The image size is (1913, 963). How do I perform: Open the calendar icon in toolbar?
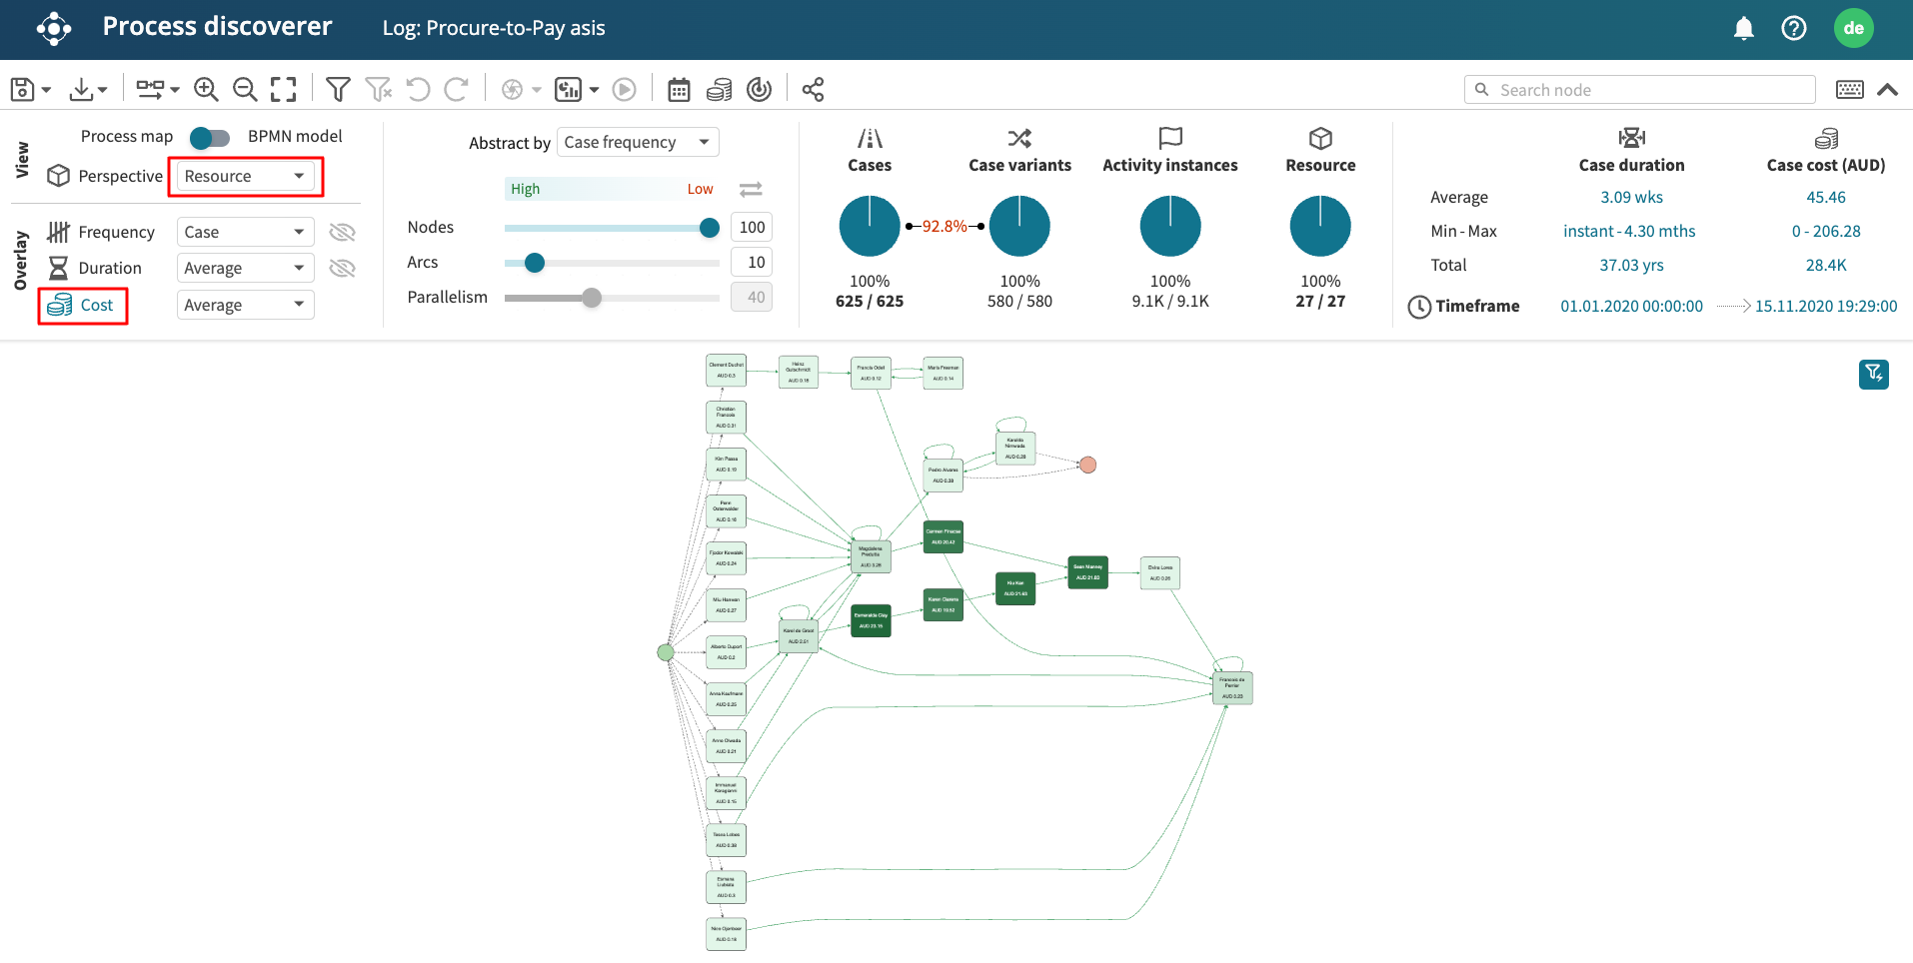(679, 90)
